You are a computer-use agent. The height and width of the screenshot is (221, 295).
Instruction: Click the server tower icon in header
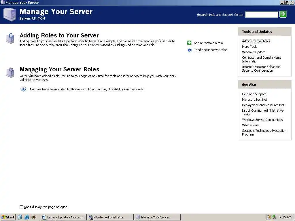[x=10, y=14]
